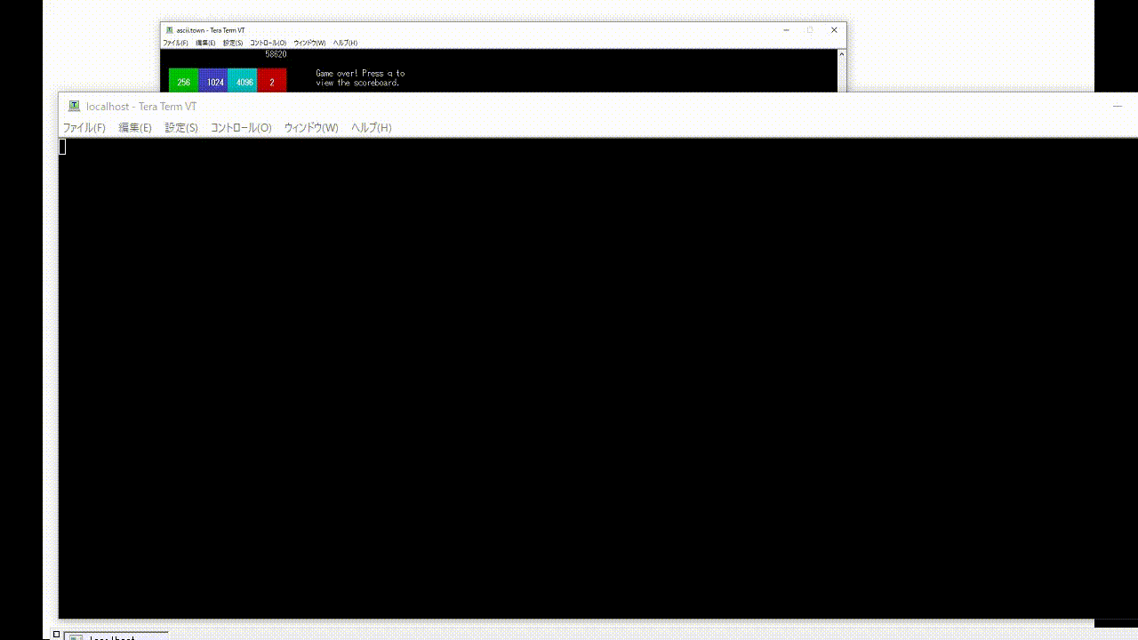This screenshot has height=640, width=1138.
Task: Click the 'Game over! Press q to' text
Action: 360,73
